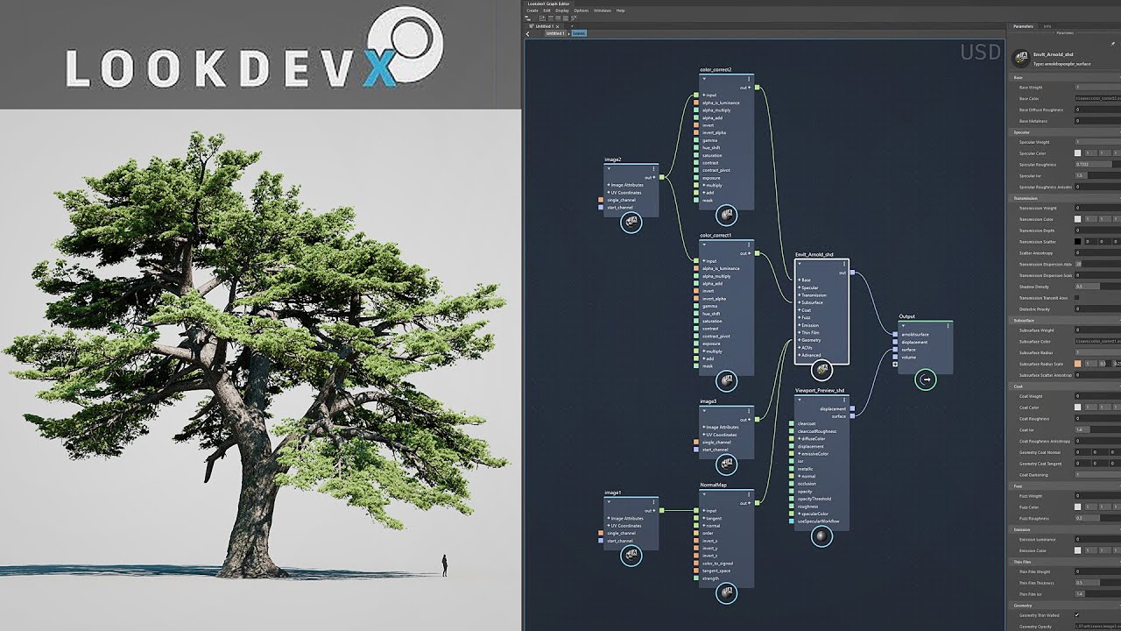The image size is (1121, 631).
Task: Click Envlt_Arnold_shd node preview icon
Action: 821,372
